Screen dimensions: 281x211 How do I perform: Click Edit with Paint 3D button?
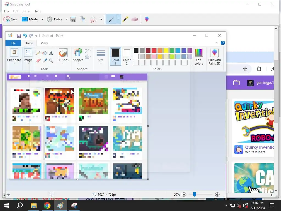pos(215,56)
